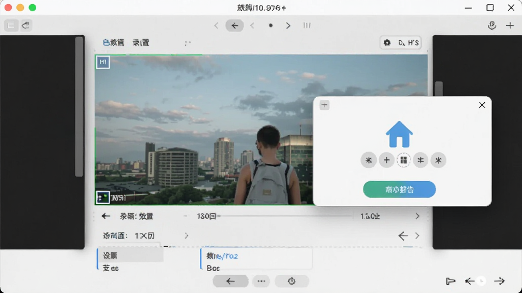The width and height of the screenshot is (522, 293).
Task: Click the rightmost asterisk button in the popup
Action: pyautogui.click(x=438, y=160)
